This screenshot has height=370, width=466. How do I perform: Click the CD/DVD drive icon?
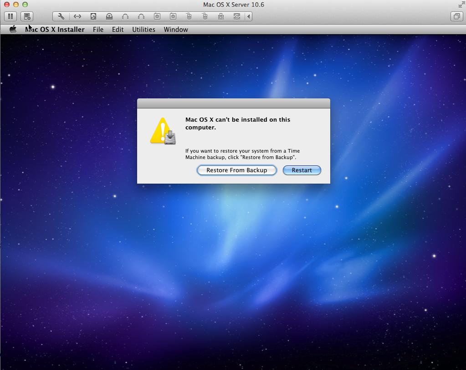pyautogui.click(x=109, y=16)
